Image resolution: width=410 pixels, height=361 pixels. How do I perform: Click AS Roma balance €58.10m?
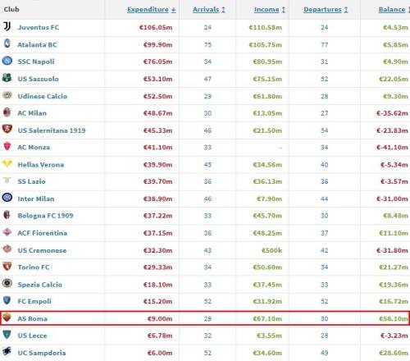click(x=394, y=319)
